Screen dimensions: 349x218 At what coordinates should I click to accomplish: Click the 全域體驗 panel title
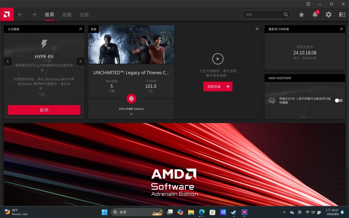pyautogui.click(x=14, y=29)
